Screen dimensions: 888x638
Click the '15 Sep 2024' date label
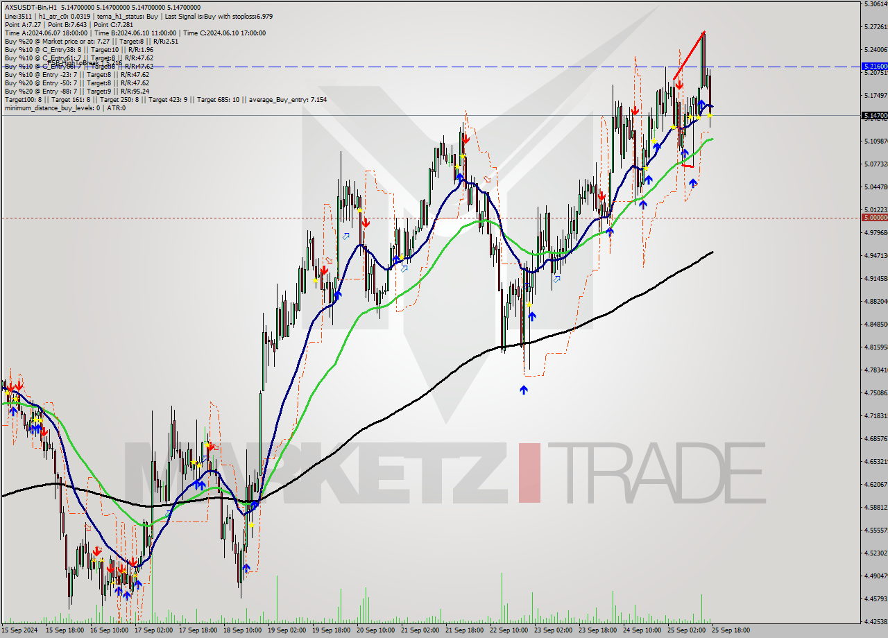(19, 630)
